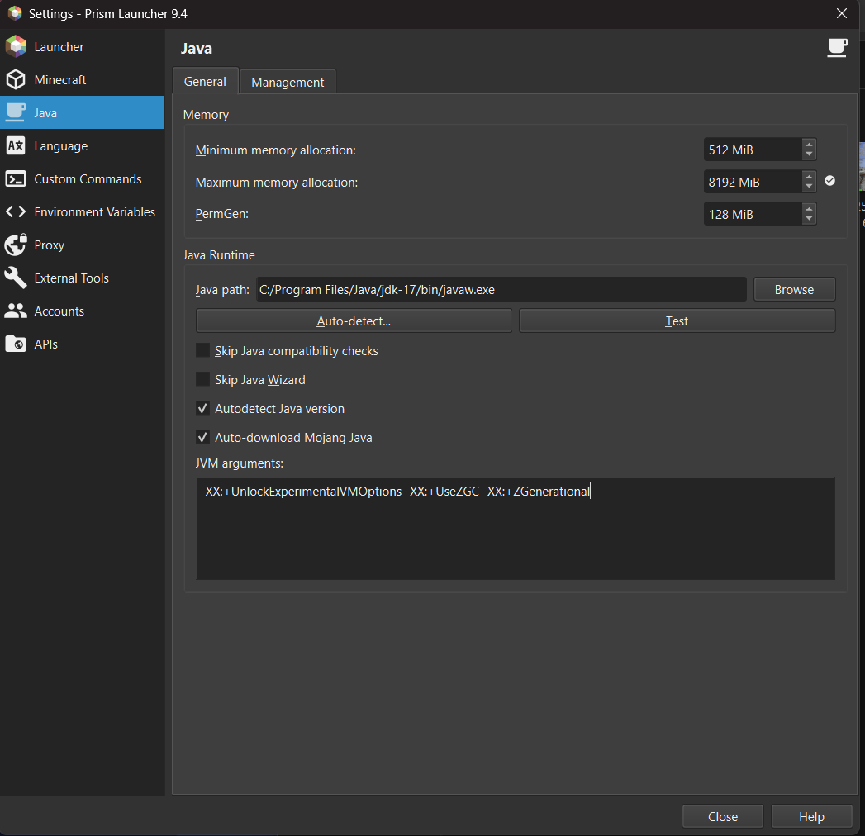Select the Proxy globe icon
Image resolution: width=865 pixels, height=836 pixels.
[x=16, y=245]
